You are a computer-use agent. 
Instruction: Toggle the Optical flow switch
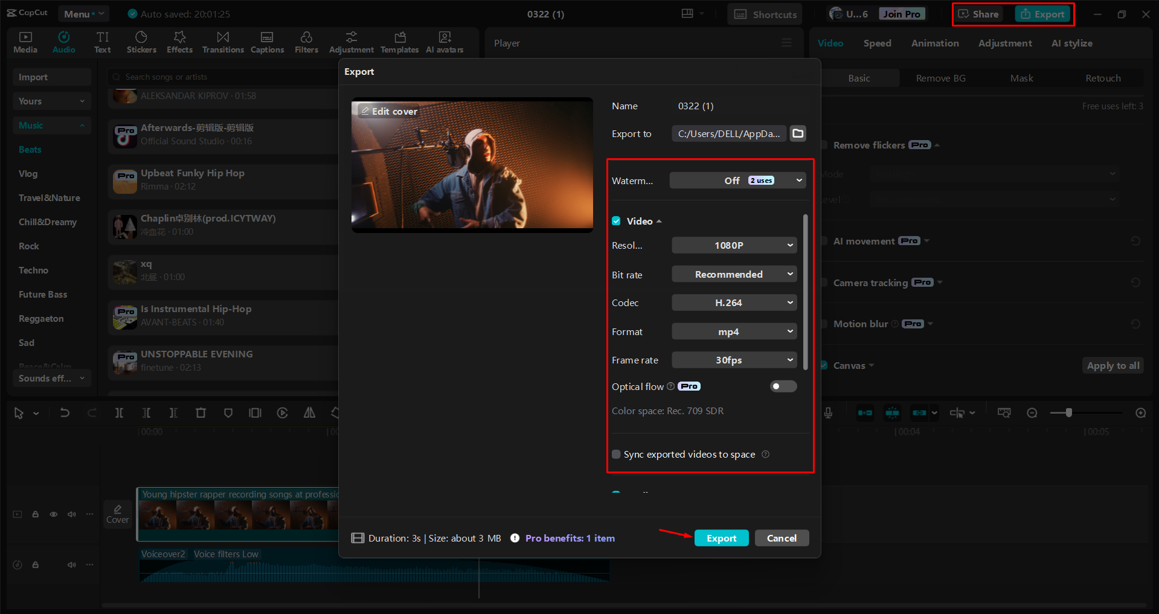tap(783, 386)
